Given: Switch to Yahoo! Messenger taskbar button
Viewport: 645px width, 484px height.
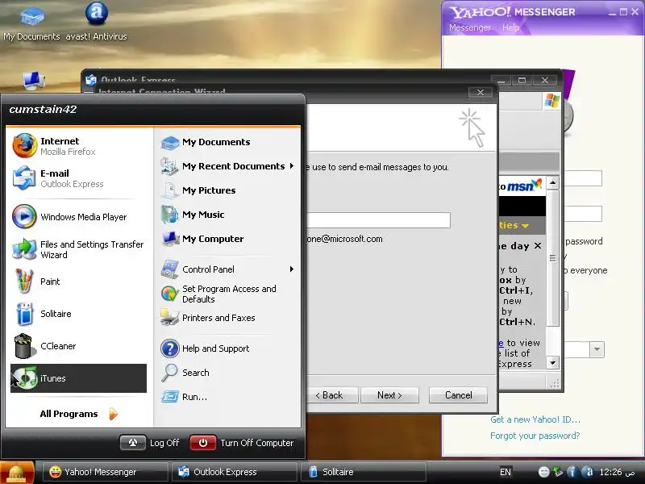Looking at the screenshot, I should tap(106, 472).
